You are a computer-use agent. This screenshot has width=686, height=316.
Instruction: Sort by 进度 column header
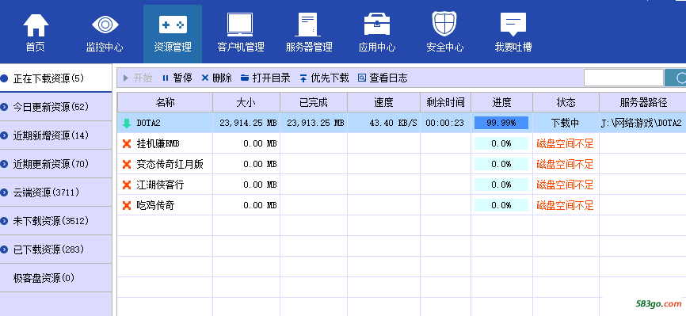pos(501,102)
